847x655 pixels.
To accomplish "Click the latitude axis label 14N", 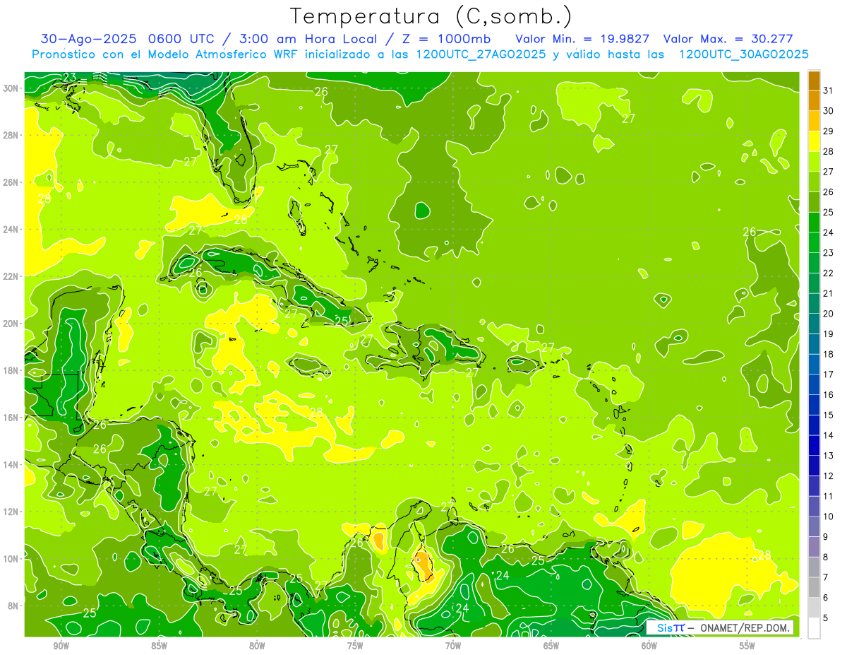I will click(x=12, y=465).
